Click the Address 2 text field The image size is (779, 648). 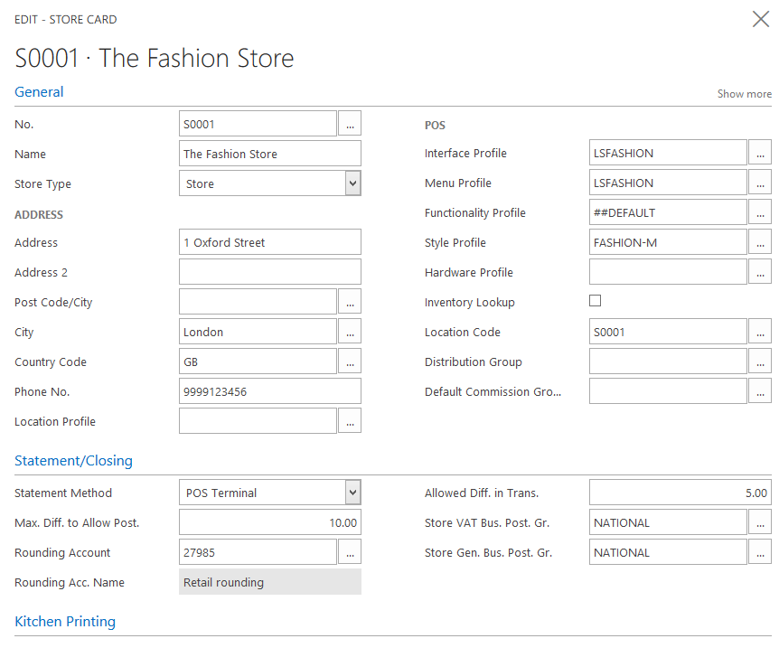point(269,272)
